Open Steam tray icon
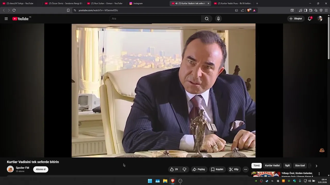 point(267,181)
